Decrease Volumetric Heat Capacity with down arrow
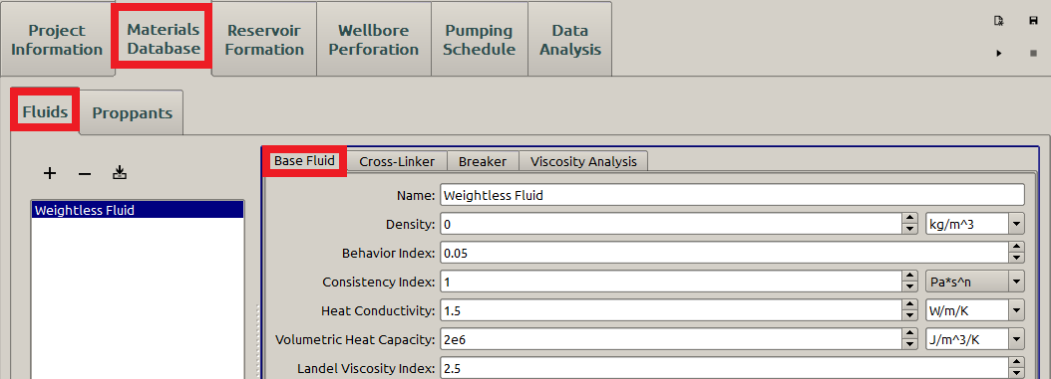The height and width of the screenshot is (379, 1051). [909, 345]
